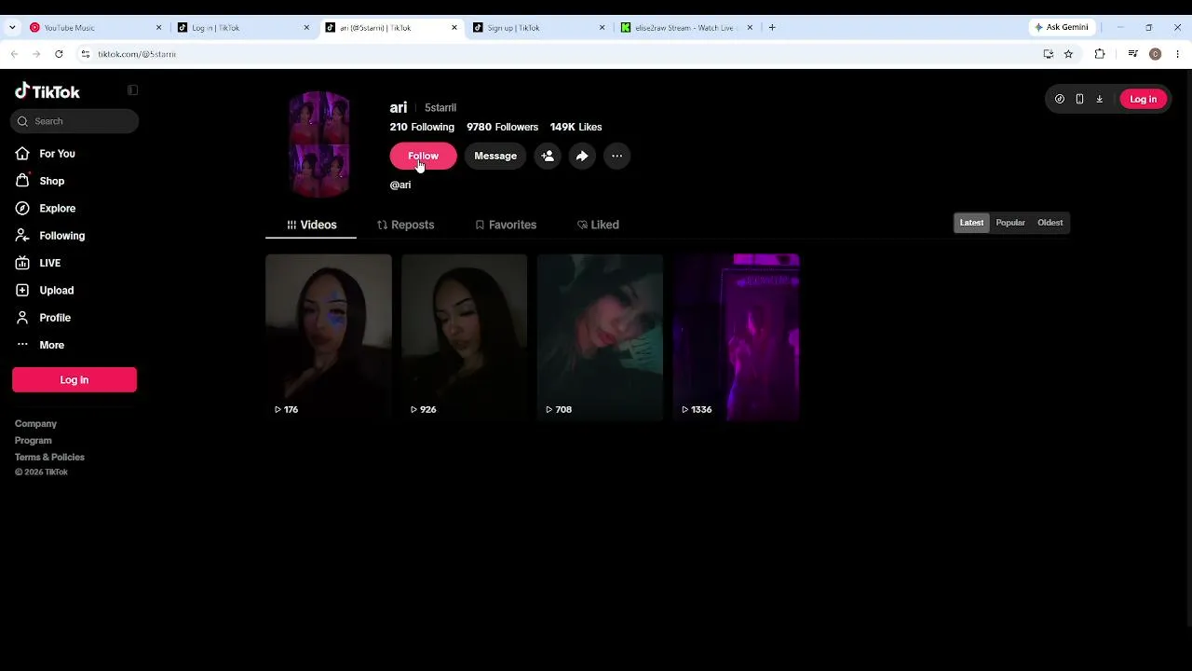Open the Shop bag icon
Screen dimensions: 1192x671
(x=22, y=181)
